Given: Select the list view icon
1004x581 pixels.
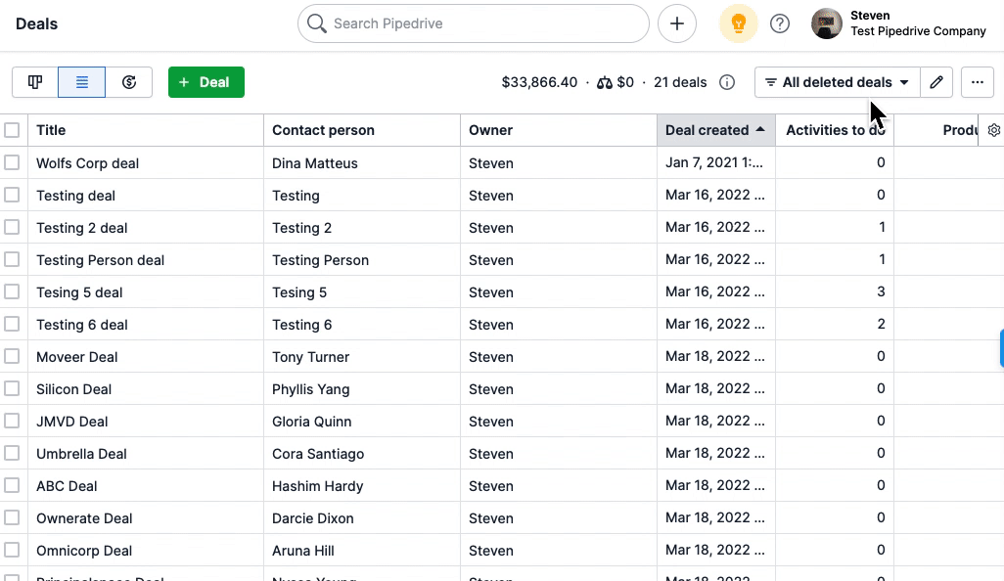Looking at the screenshot, I should tap(81, 82).
